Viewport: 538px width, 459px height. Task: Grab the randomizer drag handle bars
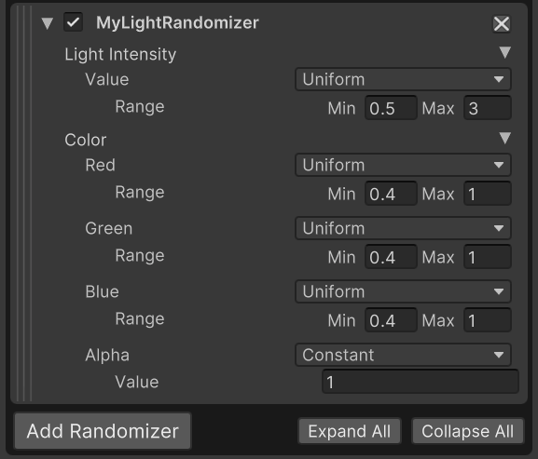tap(24, 203)
